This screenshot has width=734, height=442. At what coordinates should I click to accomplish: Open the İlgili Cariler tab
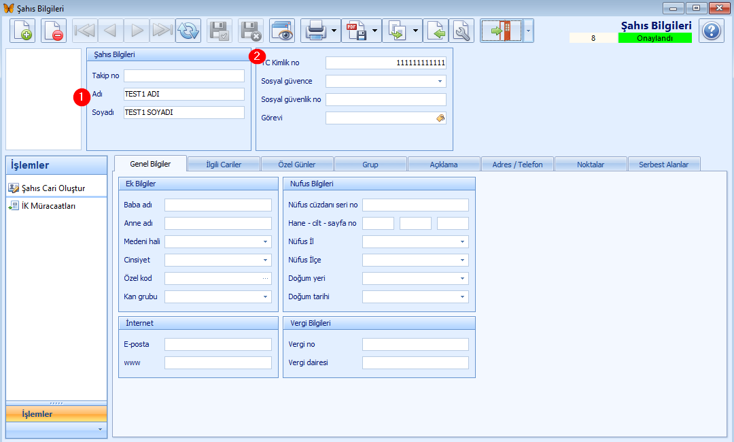pyautogui.click(x=224, y=165)
